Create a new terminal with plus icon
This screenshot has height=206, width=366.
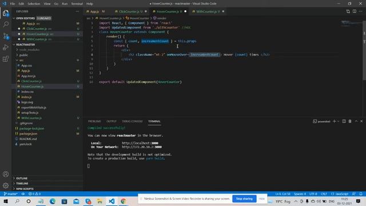pyautogui.click(x=334, y=121)
